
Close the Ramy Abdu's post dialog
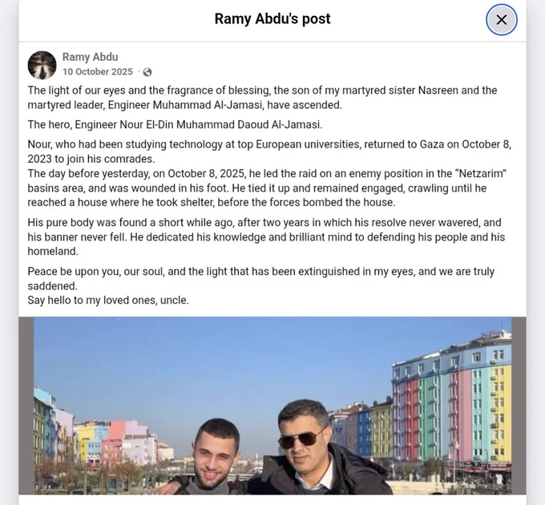coord(501,20)
